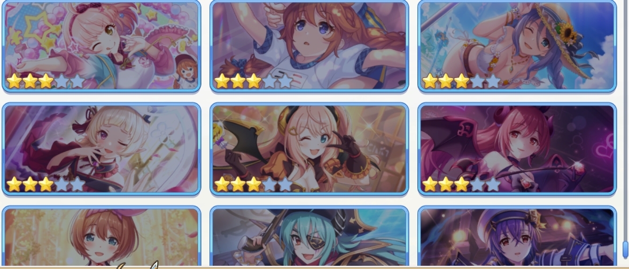
Task: Select the red-haired succubus with whip card
Action: click(517, 149)
